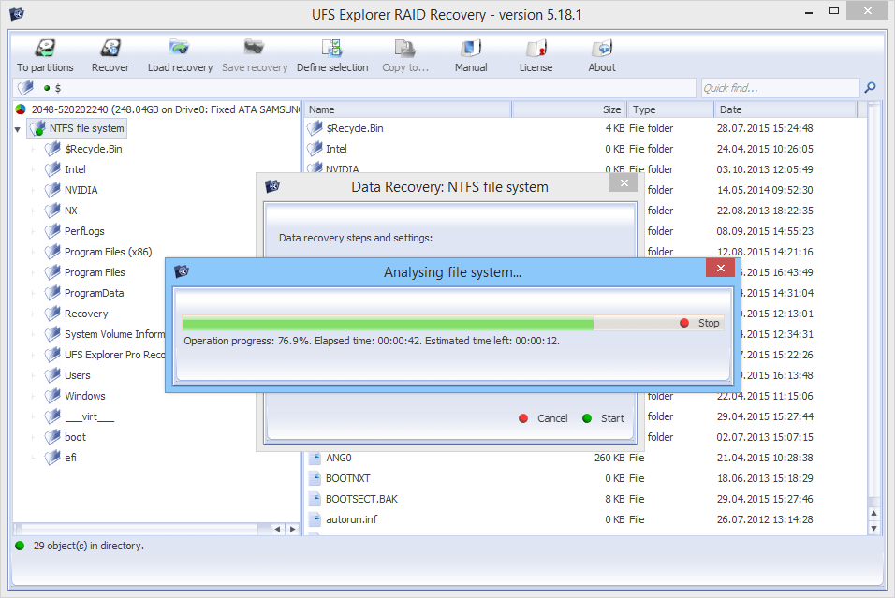Click the Quick find magnifier icon

pos(870,87)
